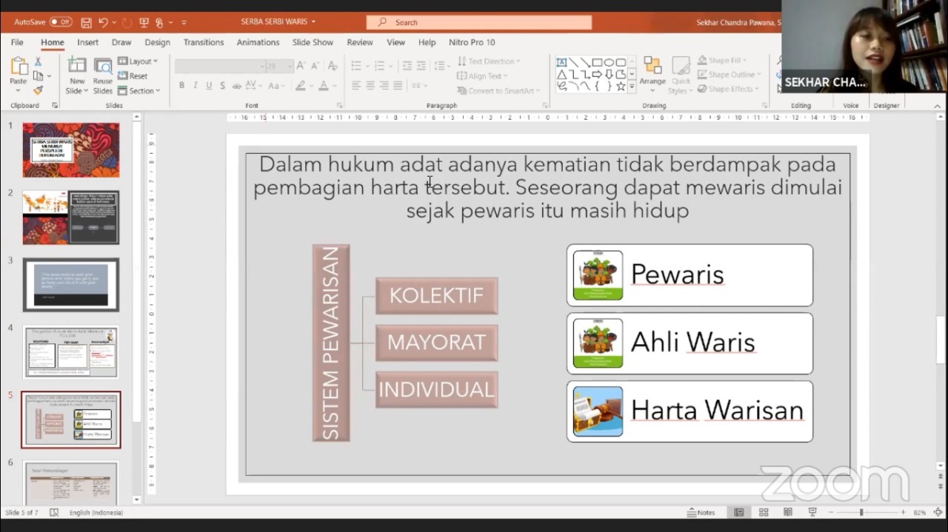Viewport: 948px width, 532px height.
Task: Click the Copy icon in Clipboard
Action: 38,75
